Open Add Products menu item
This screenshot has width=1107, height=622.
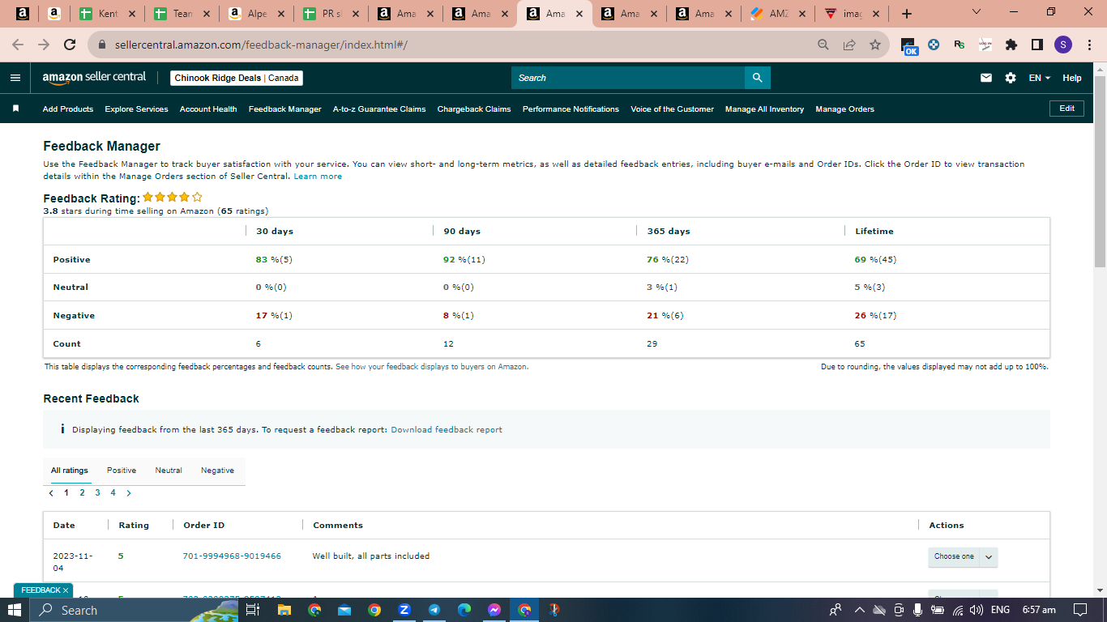point(68,109)
